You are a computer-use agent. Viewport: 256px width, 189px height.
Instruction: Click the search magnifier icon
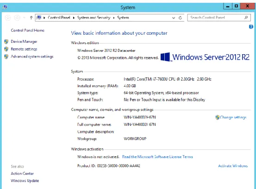point(246,17)
